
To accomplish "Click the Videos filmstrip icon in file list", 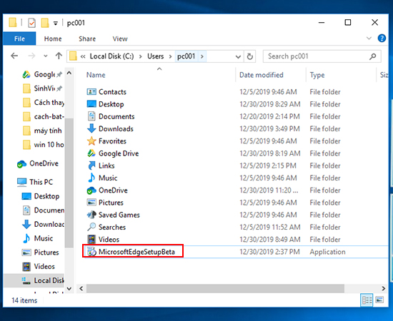I will pyautogui.click(x=91, y=239).
